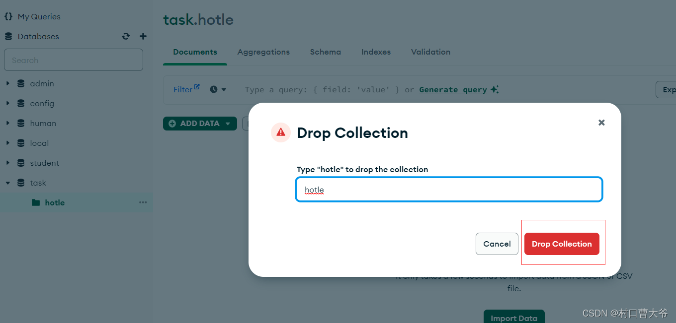Image resolution: width=676 pixels, height=323 pixels.
Task: Click the sidebar database Search box
Action: [x=74, y=60]
